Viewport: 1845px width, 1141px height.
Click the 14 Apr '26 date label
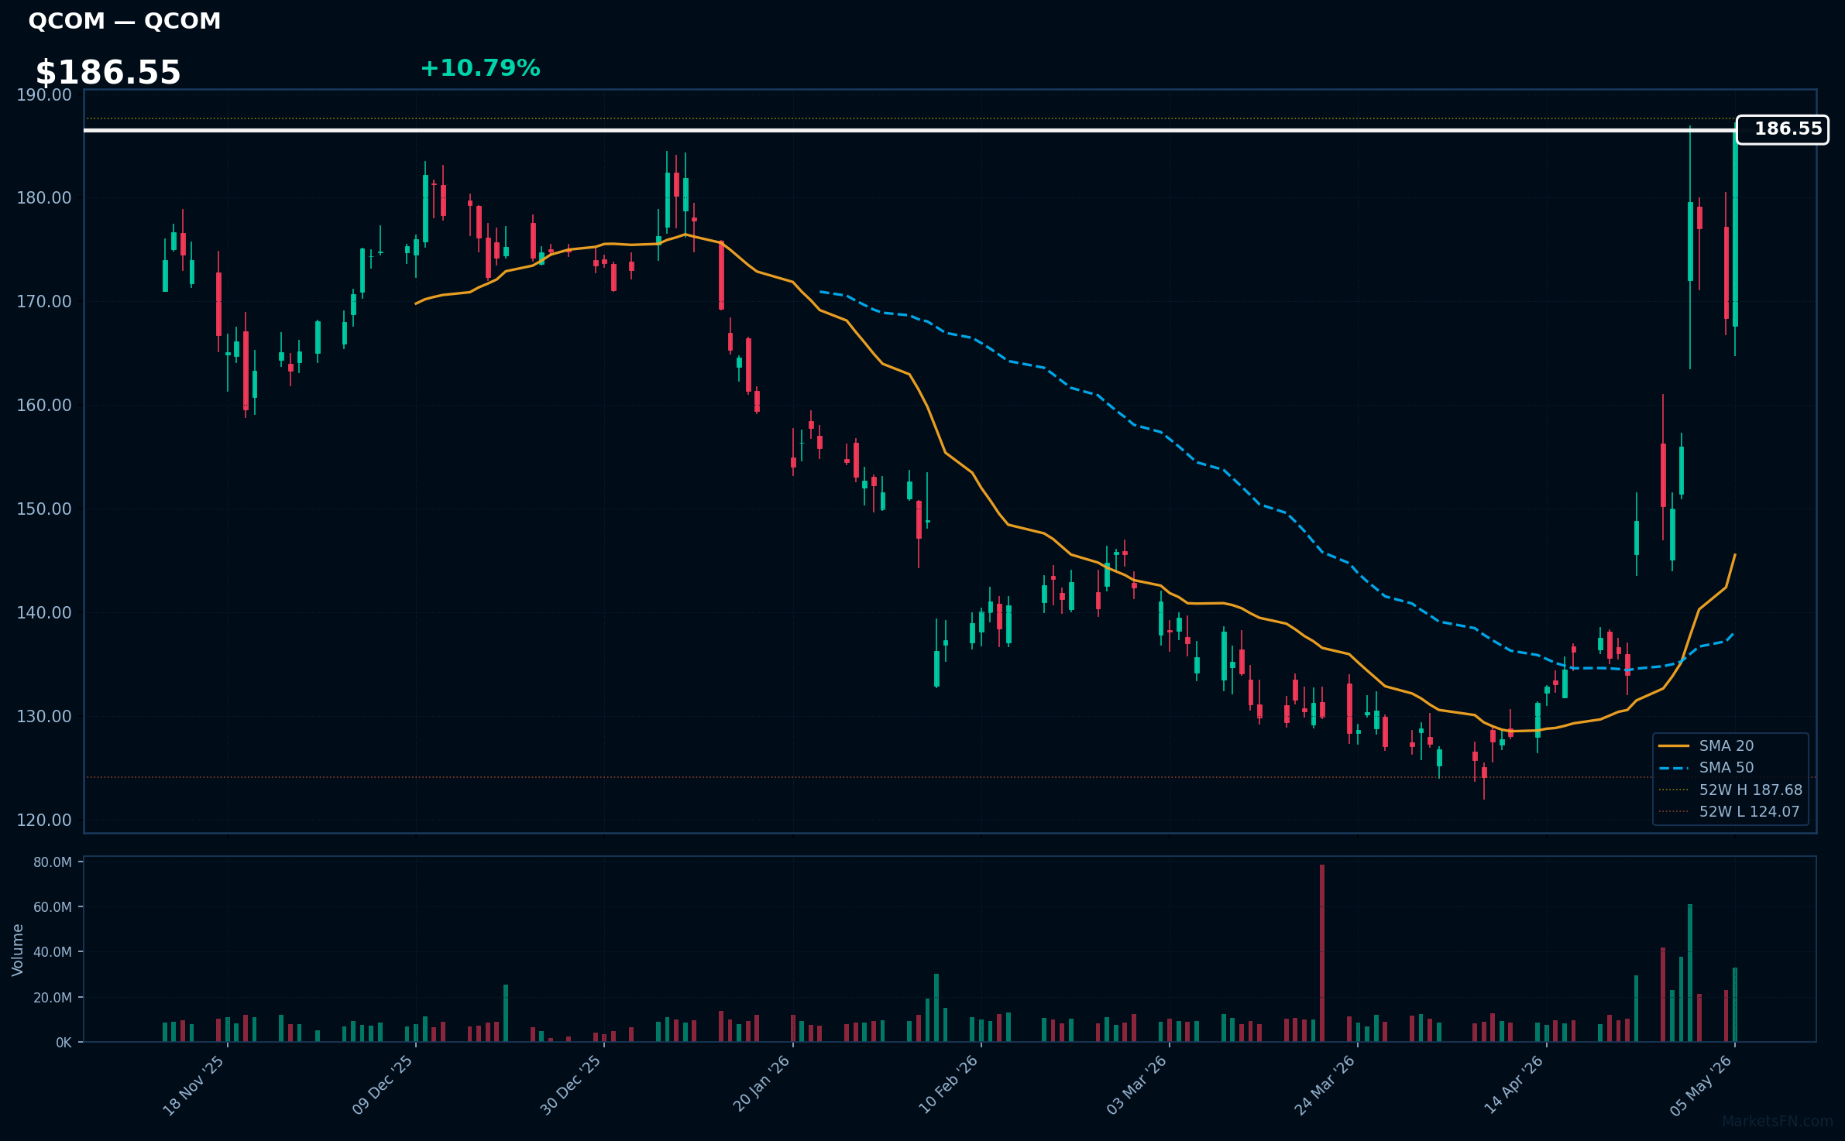click(x=1513, y=1085)
